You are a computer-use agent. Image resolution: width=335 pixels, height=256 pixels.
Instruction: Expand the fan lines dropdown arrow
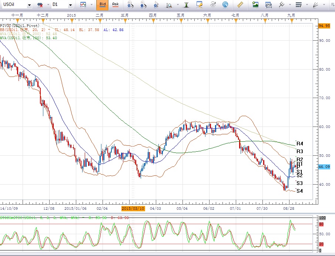pos(324,5)
